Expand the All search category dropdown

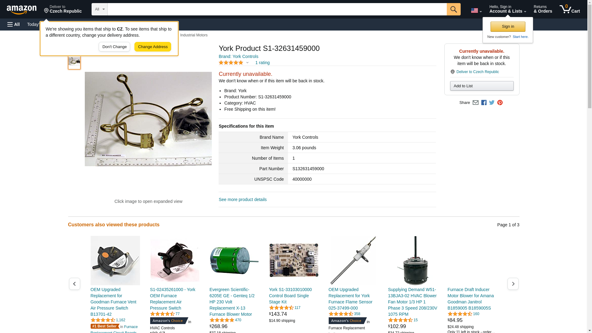(x=99, y=9)
